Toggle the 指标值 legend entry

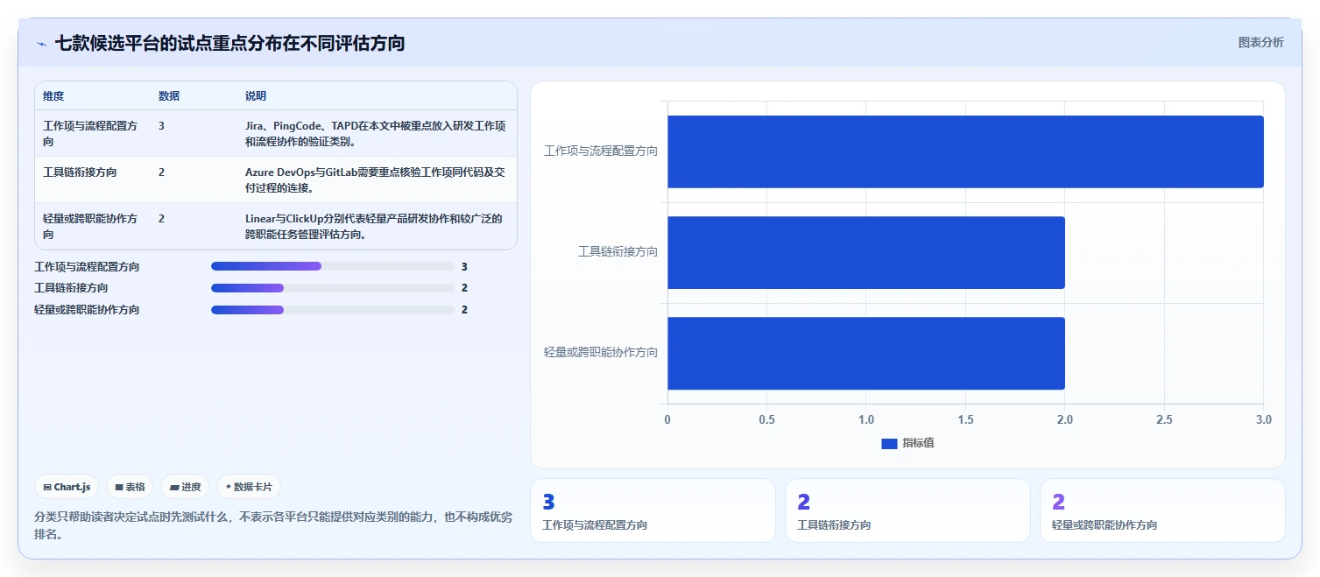(x=907, y=443)
